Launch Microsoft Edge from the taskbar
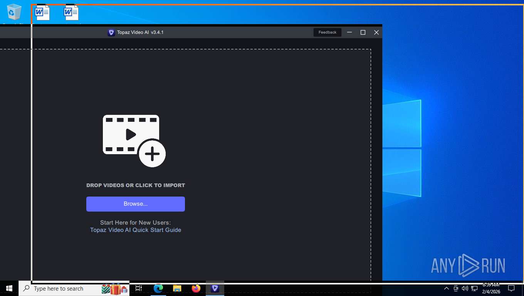This screenshot has width=524, height=296. tap(158, 288)
